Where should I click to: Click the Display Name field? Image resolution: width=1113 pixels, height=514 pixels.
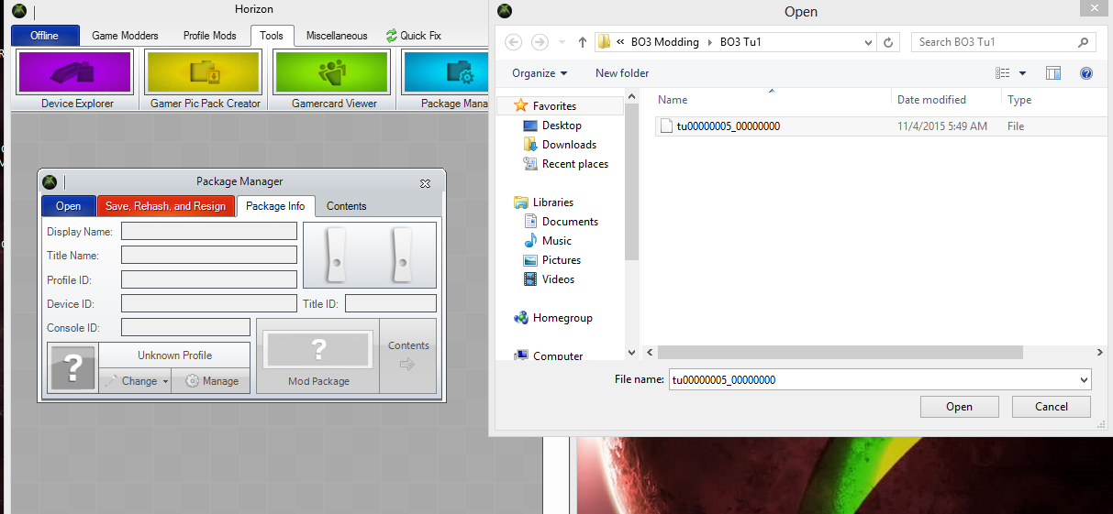tap(209, 231)
